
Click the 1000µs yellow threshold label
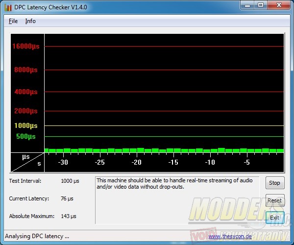click(x=26, y=125)
